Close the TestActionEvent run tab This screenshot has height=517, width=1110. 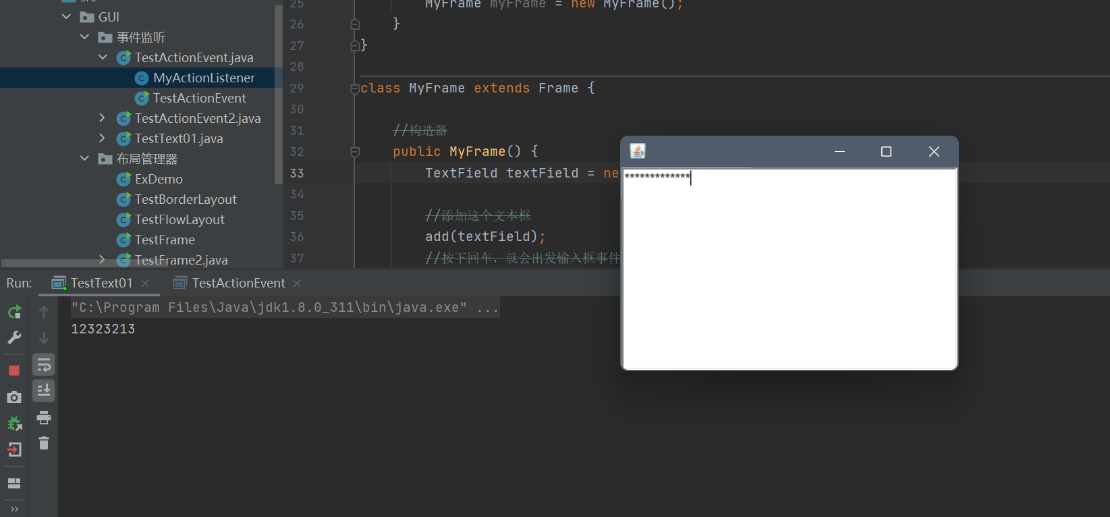pyautogui.click(x=297, y=283)
